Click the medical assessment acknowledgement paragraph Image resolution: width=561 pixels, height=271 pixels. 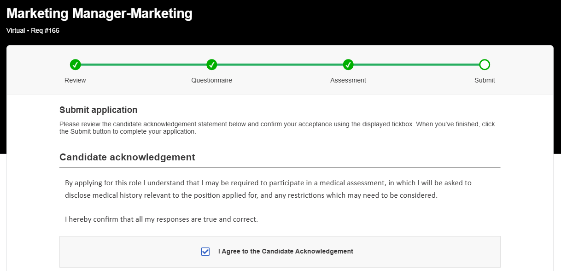coord(268,189)
